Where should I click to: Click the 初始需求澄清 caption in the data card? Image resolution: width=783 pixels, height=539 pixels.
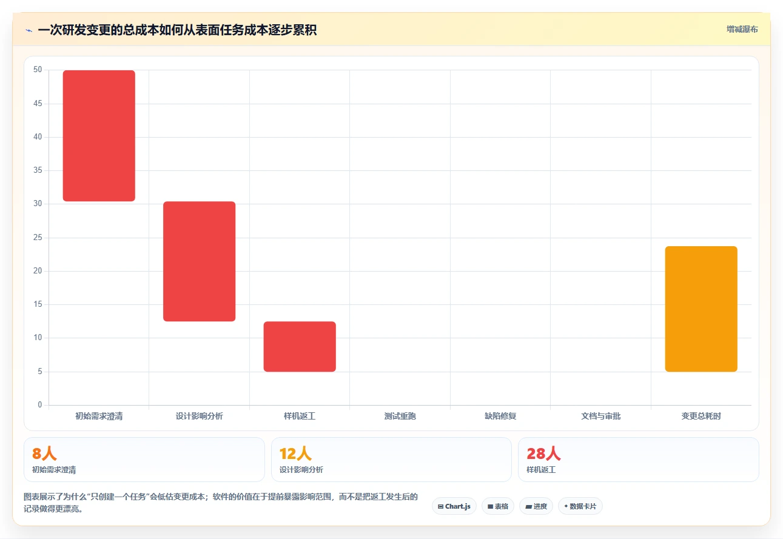[54, 470]
